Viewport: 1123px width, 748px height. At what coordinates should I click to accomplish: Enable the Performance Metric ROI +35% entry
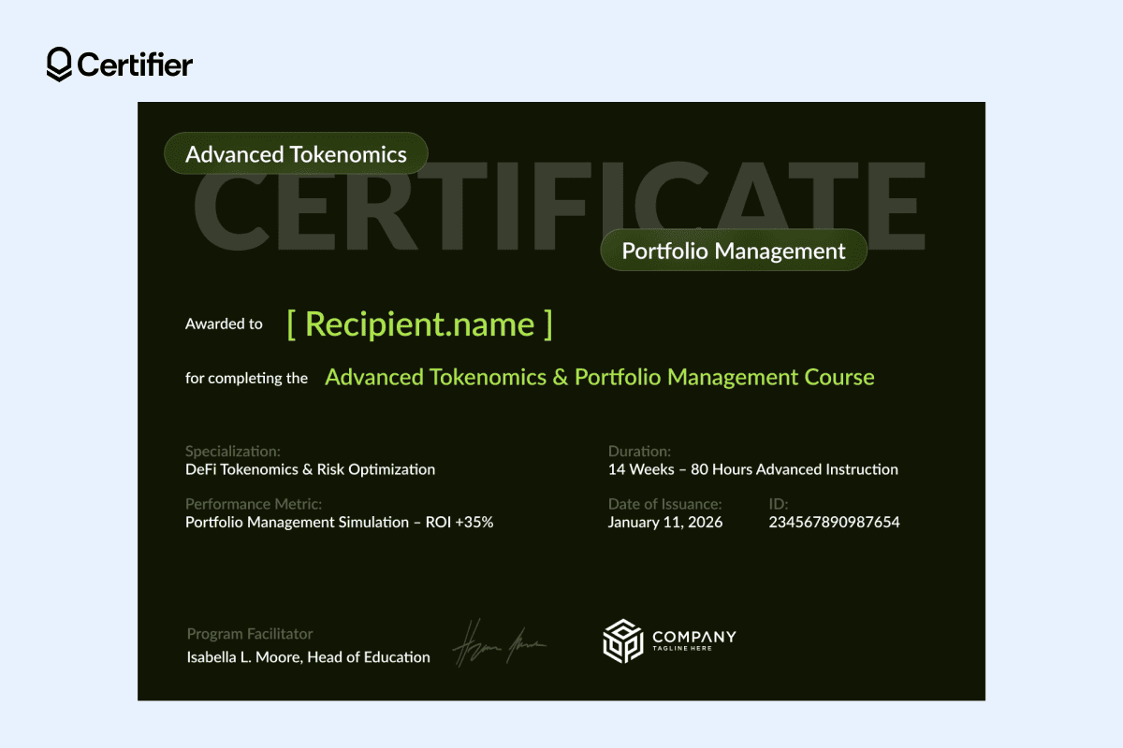coord(340,522)
